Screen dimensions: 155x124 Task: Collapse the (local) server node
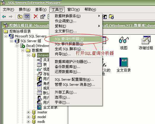click(17, 46)
